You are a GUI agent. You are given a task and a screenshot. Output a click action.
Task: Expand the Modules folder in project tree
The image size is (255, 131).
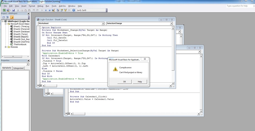[6, 47]
